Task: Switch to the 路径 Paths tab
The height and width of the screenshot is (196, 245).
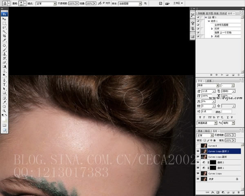Action: (207, 131)
